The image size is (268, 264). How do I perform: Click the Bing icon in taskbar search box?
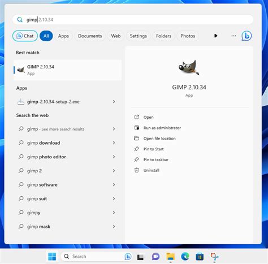128,257
